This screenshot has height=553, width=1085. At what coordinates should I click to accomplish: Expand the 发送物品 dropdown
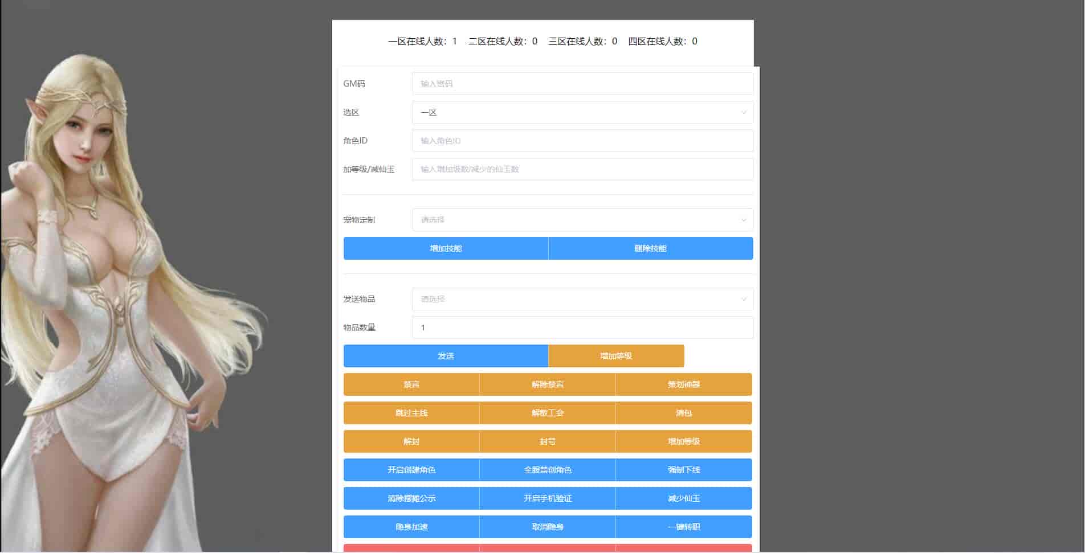point(582,299)
